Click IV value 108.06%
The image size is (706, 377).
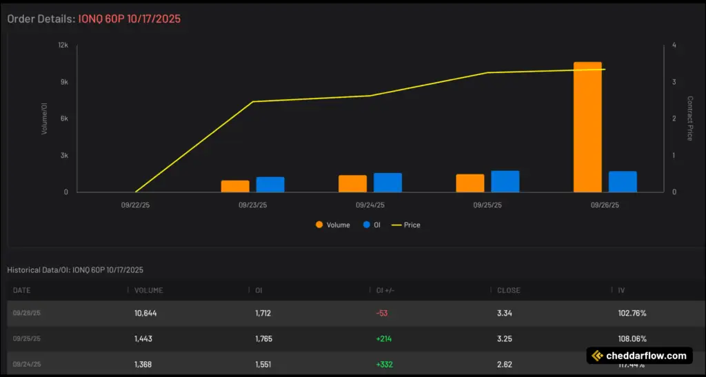[632, 339]
